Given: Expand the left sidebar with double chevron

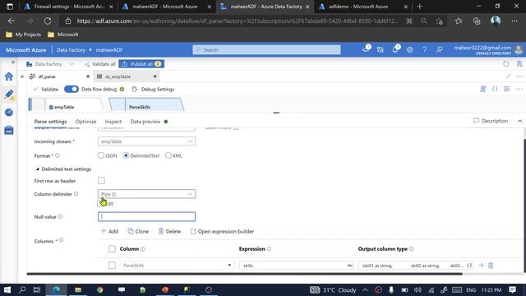Looking at the screenshot, I should point(13,62).
